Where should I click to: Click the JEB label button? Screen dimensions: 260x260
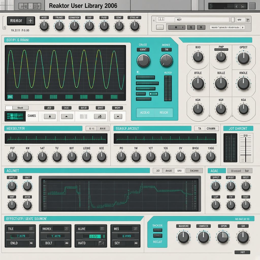pyautogui.click(x=49, y=108)
